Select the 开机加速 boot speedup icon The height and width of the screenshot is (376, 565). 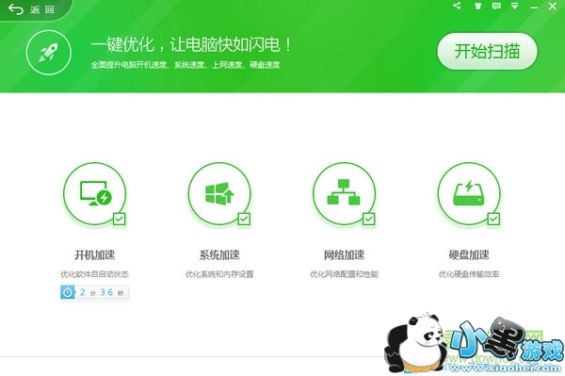[x=95, y=193]
